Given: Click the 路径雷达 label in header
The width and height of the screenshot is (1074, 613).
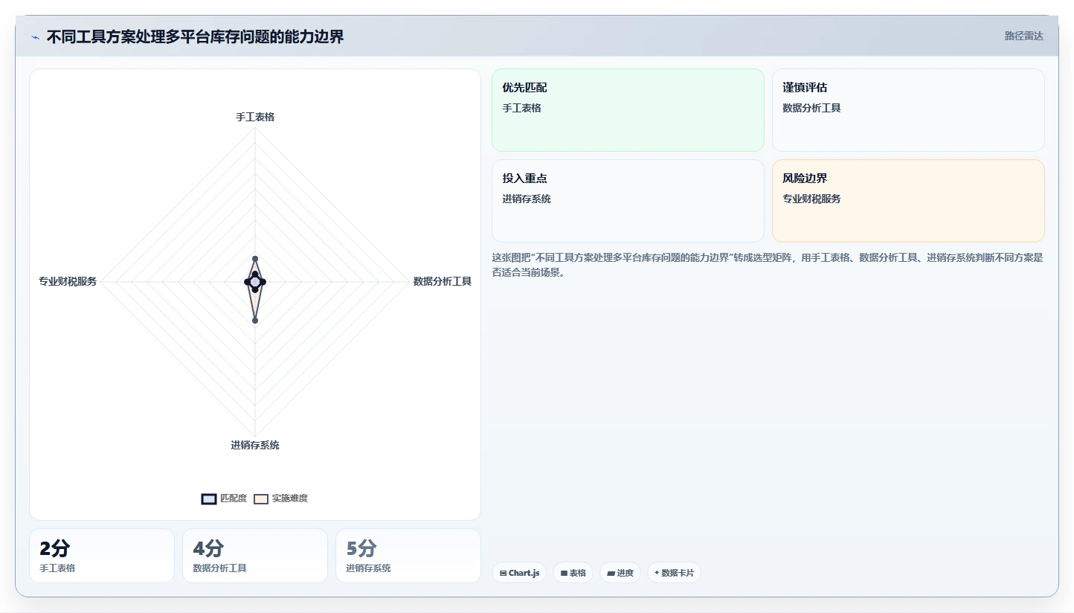Looking at the screenshot, I should (x=1024, y=36).
